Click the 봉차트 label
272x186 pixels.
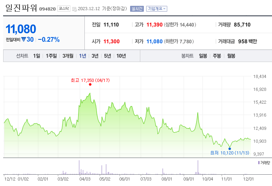click(187, 56)
